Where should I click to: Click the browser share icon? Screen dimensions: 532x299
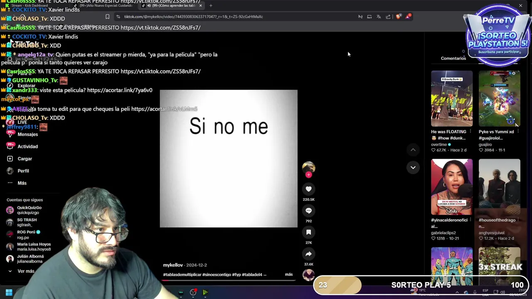click(x=388, y=17)
